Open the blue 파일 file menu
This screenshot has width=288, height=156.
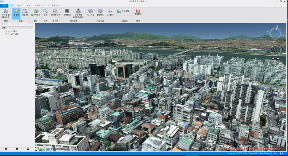[4, 5]
